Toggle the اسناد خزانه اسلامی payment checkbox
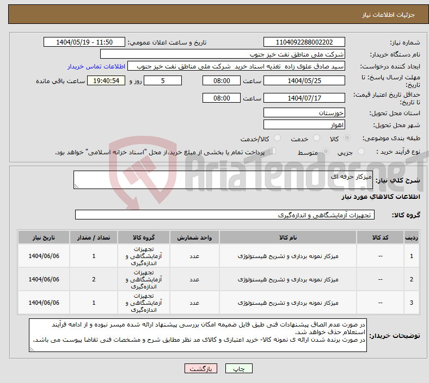Screen dimensions: 429x383 pos(273,151)
